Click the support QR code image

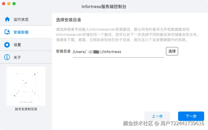(26, 86)
